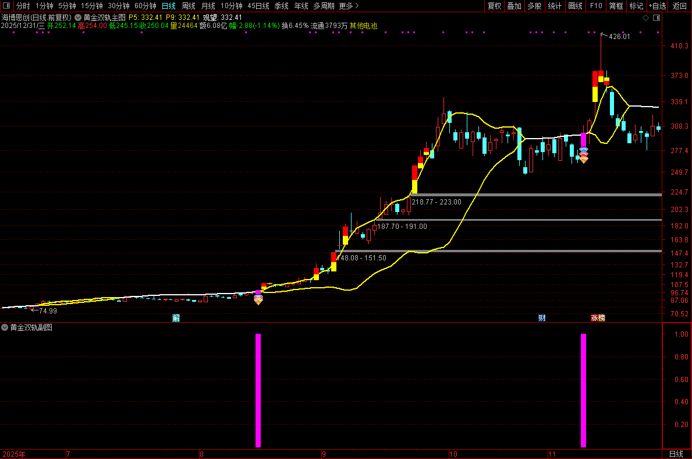
Task: Click the magenta signal bar in November
Action: [x=583, y=390]
